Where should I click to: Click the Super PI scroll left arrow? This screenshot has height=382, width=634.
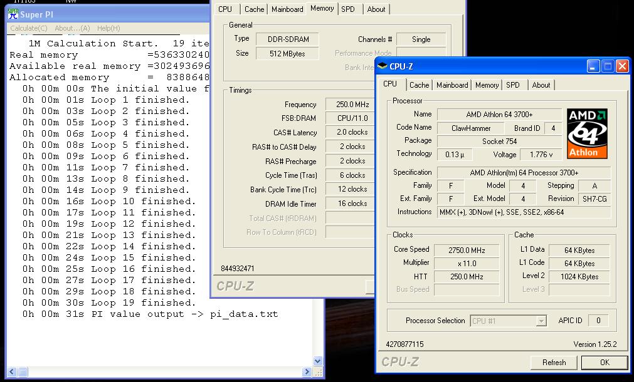[x=12, y=371]
